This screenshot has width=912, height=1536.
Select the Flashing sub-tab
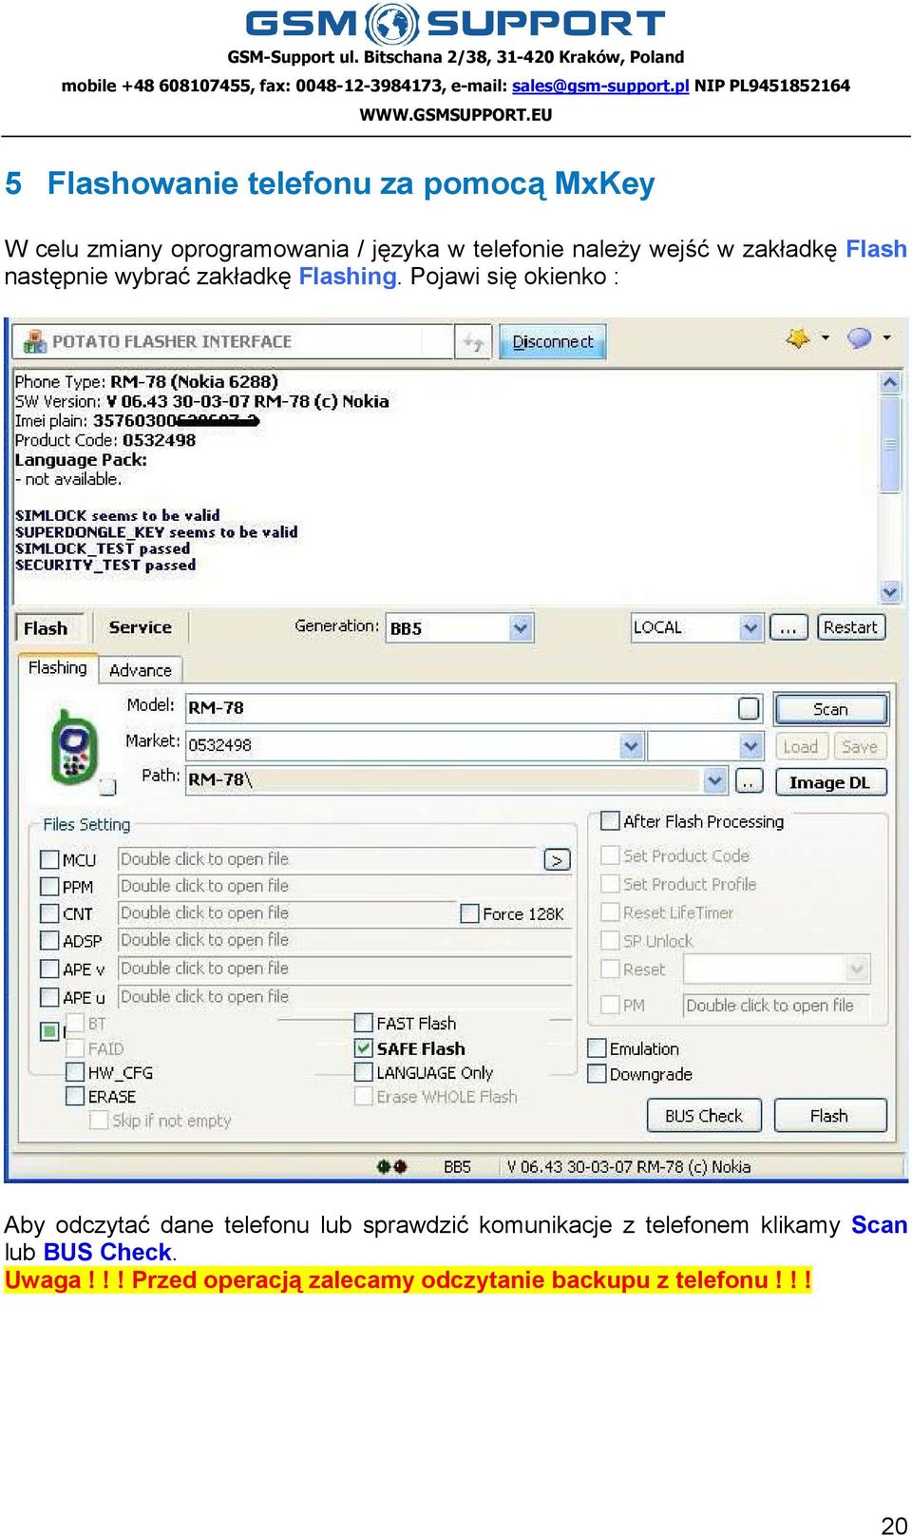click(x=57, y=668)
